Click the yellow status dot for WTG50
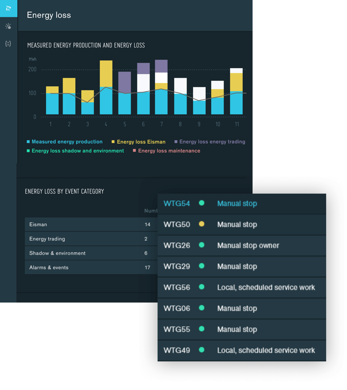Screen dimensions: 347x390 pyautogui.click(x=201, y=224)
